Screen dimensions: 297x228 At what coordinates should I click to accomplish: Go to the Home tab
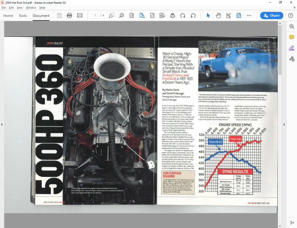[x=8, y=16]
